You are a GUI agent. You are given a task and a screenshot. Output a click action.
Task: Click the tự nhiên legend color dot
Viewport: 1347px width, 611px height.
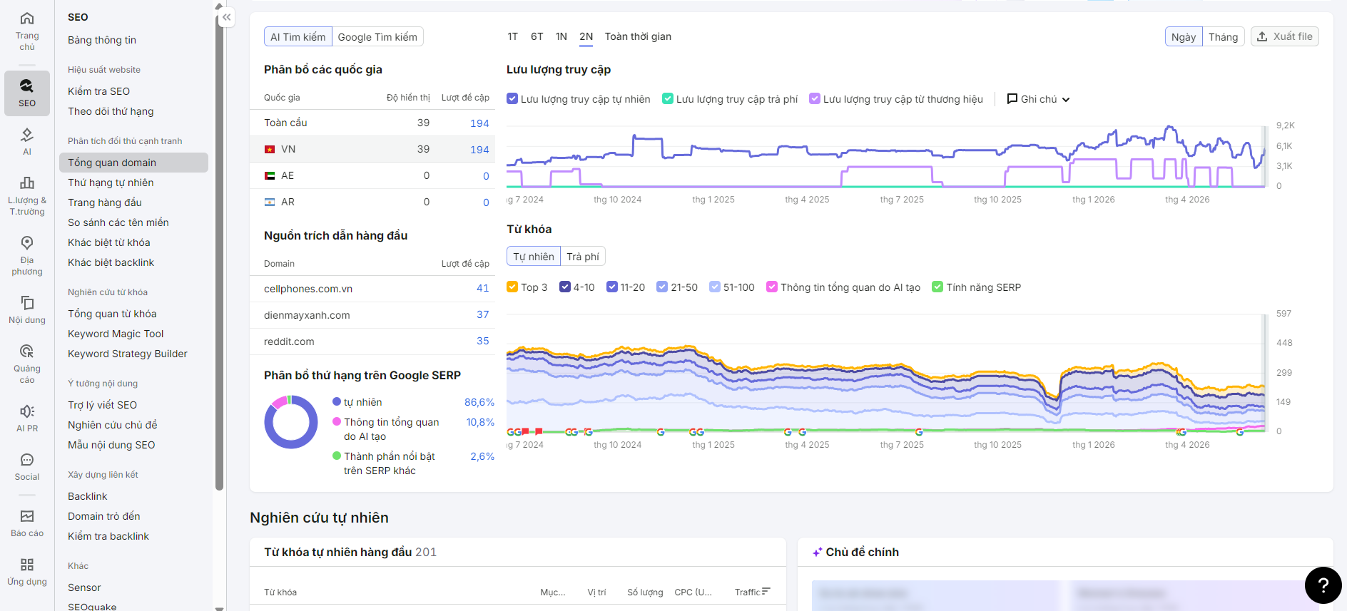[x=337, y=401]
